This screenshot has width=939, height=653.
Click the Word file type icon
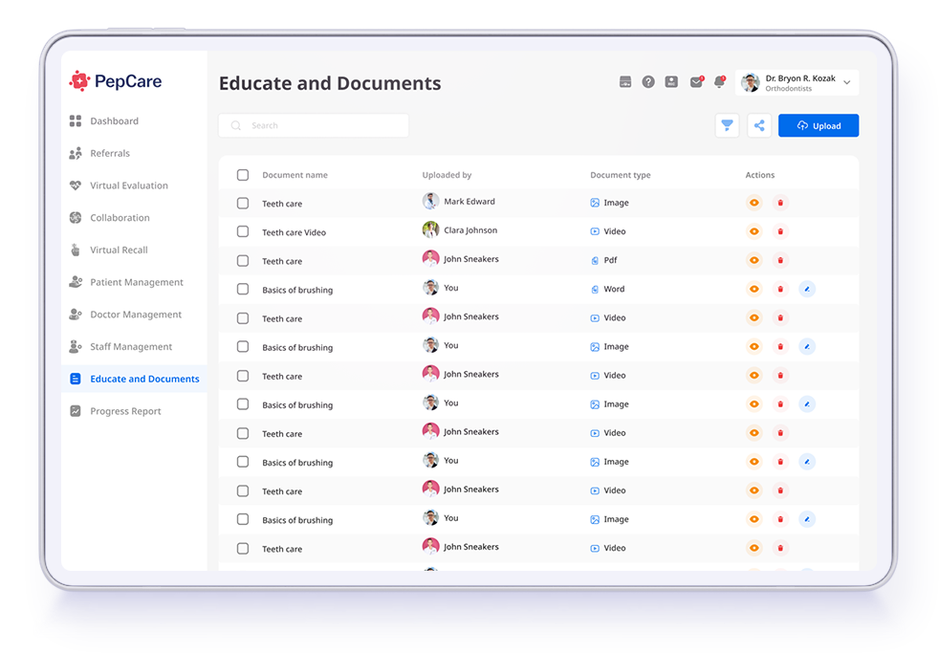tap(595, 289)
